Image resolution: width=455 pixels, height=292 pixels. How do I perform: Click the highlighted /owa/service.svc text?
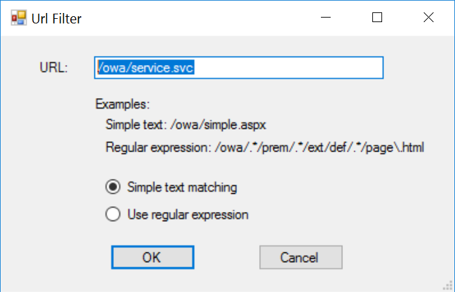tap(146, 68)
